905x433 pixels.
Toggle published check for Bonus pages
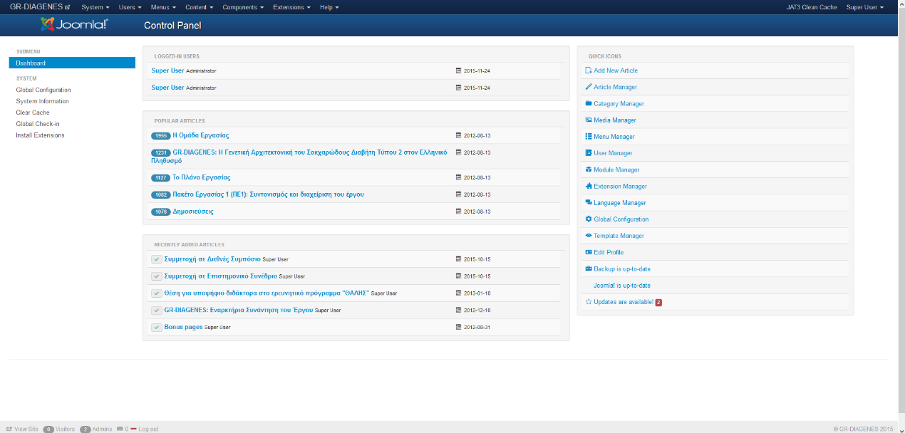[x=157, y=327]
